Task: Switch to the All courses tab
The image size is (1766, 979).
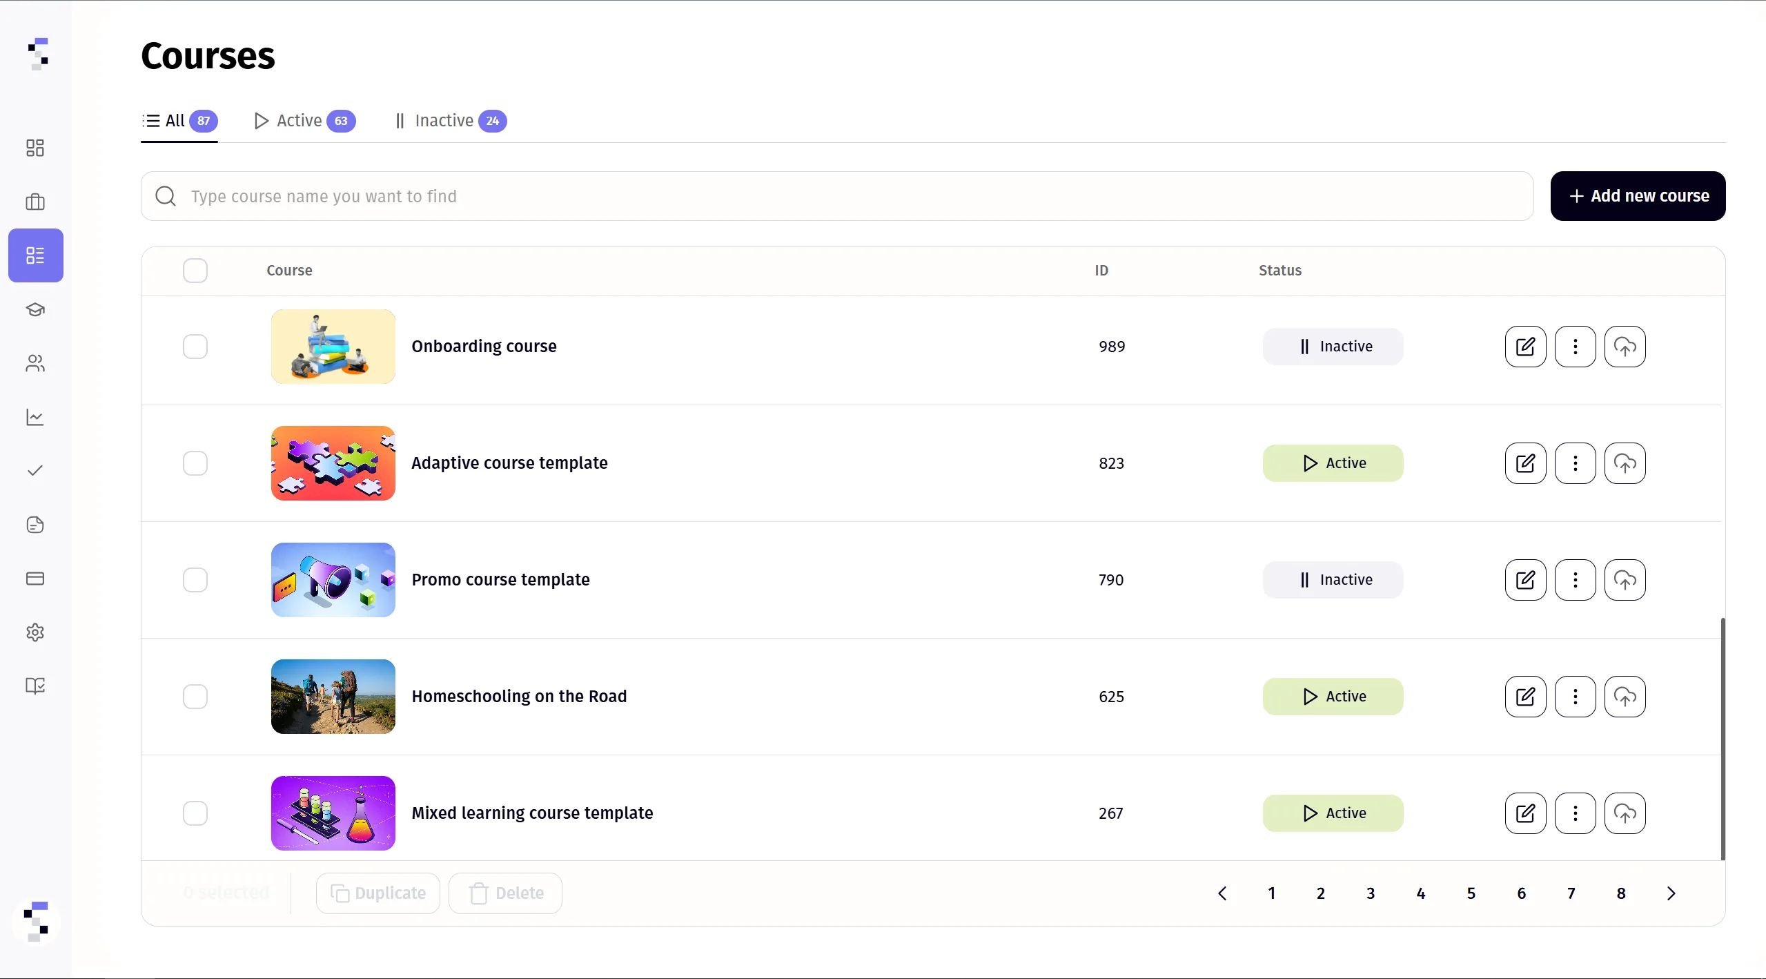Action: click(179, 121)
